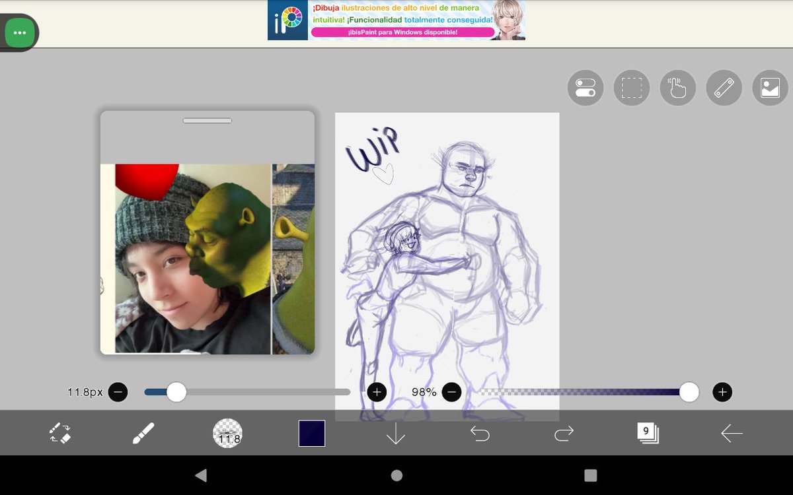Viewport: 793px width, 495px height.
Task: Open the ruler tool
Action: (x=724, y=88)
